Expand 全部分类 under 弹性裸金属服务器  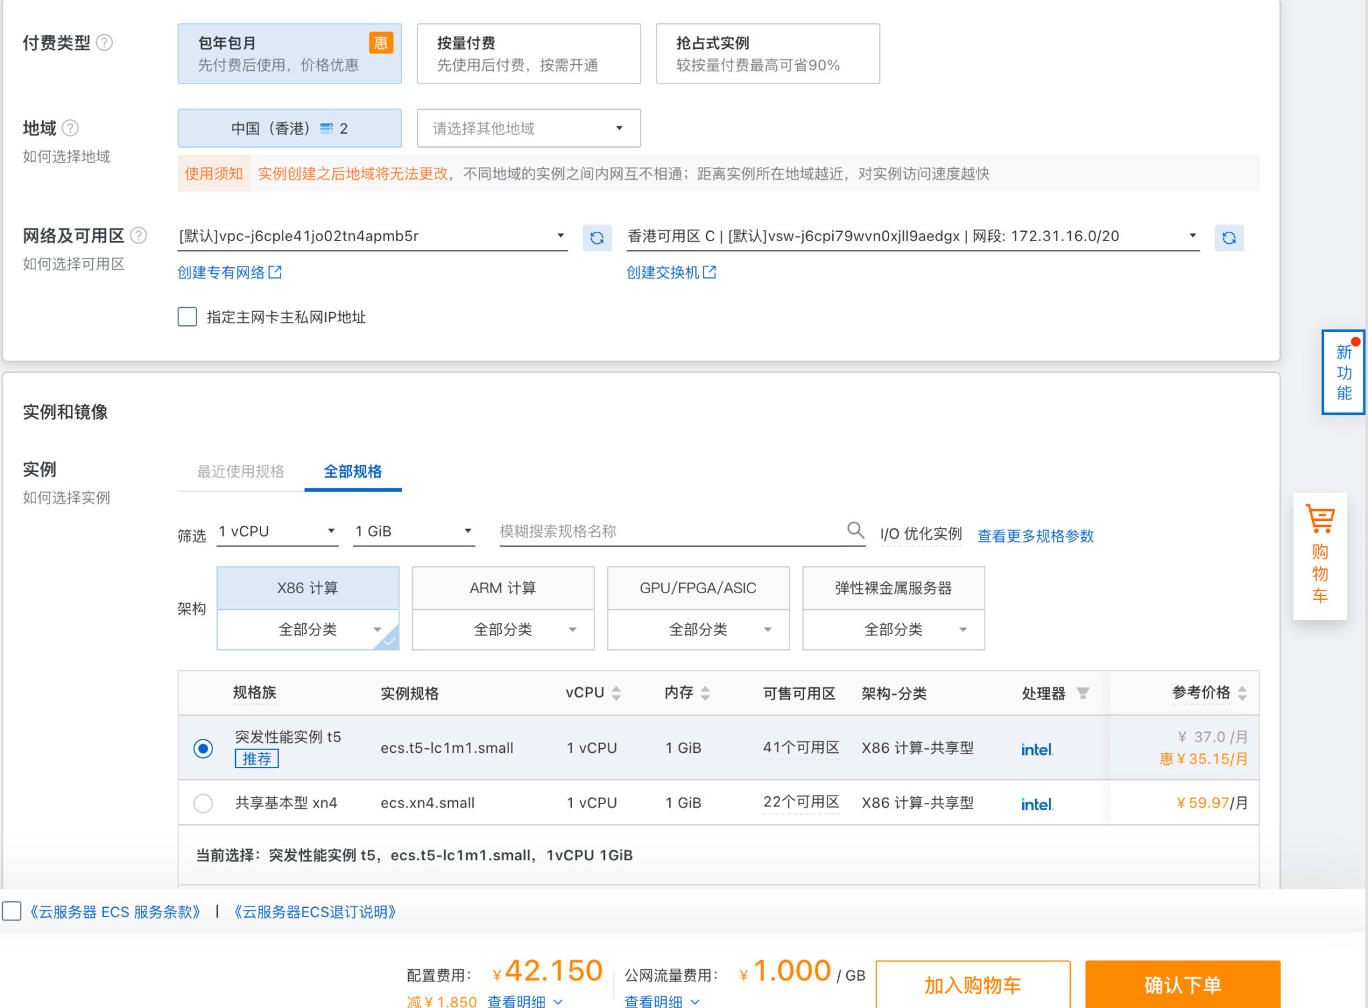coord(893,629)
